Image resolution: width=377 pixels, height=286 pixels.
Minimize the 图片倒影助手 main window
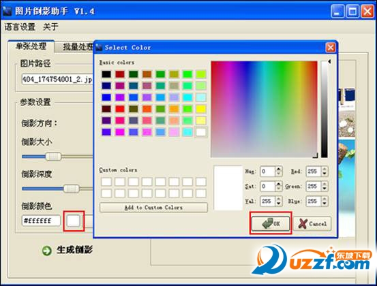tap(337, 11)
